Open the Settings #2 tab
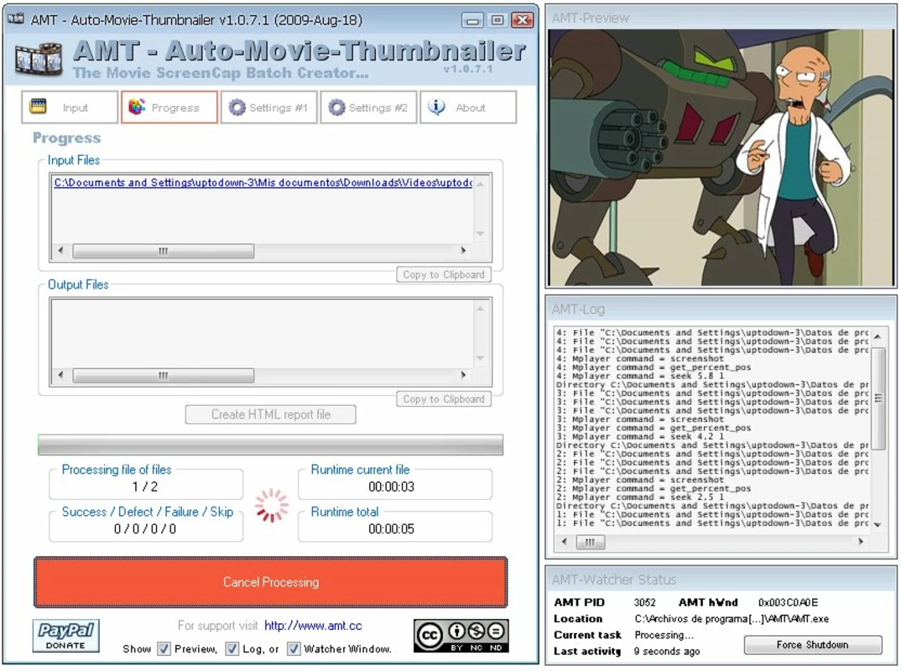Viewport: 901px width, 671px height. [x=368, y=107]
